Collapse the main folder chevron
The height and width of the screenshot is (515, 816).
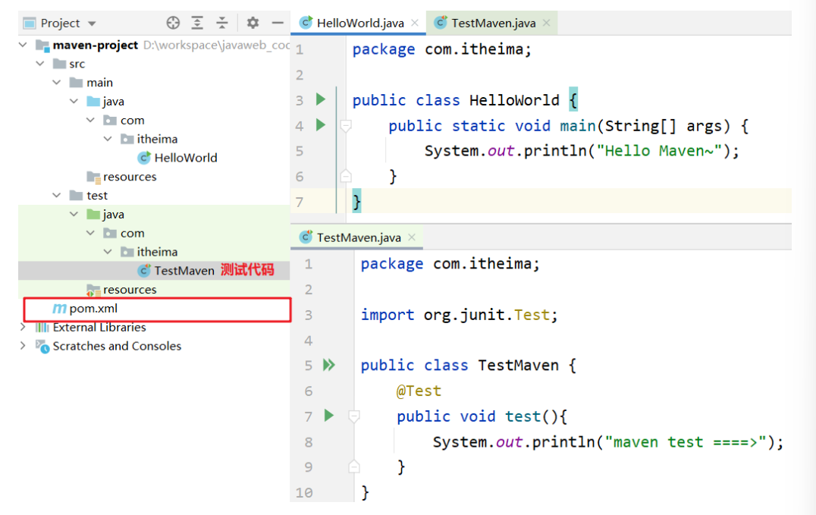(x=57, y=82)
